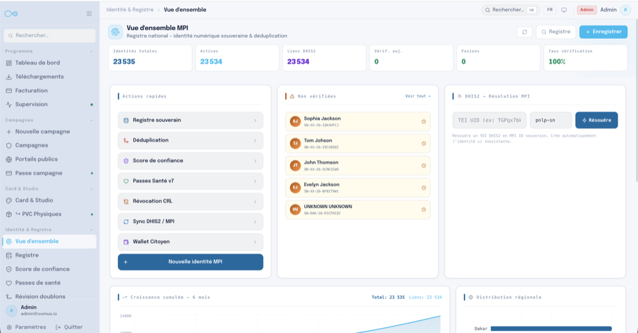
Task: Click the infinity logo in sidebar
Action: [11, 14]
